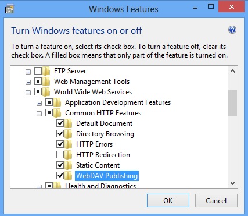
Task: Select the WebDAV Publishing label
Action: (x=107, y=176)
